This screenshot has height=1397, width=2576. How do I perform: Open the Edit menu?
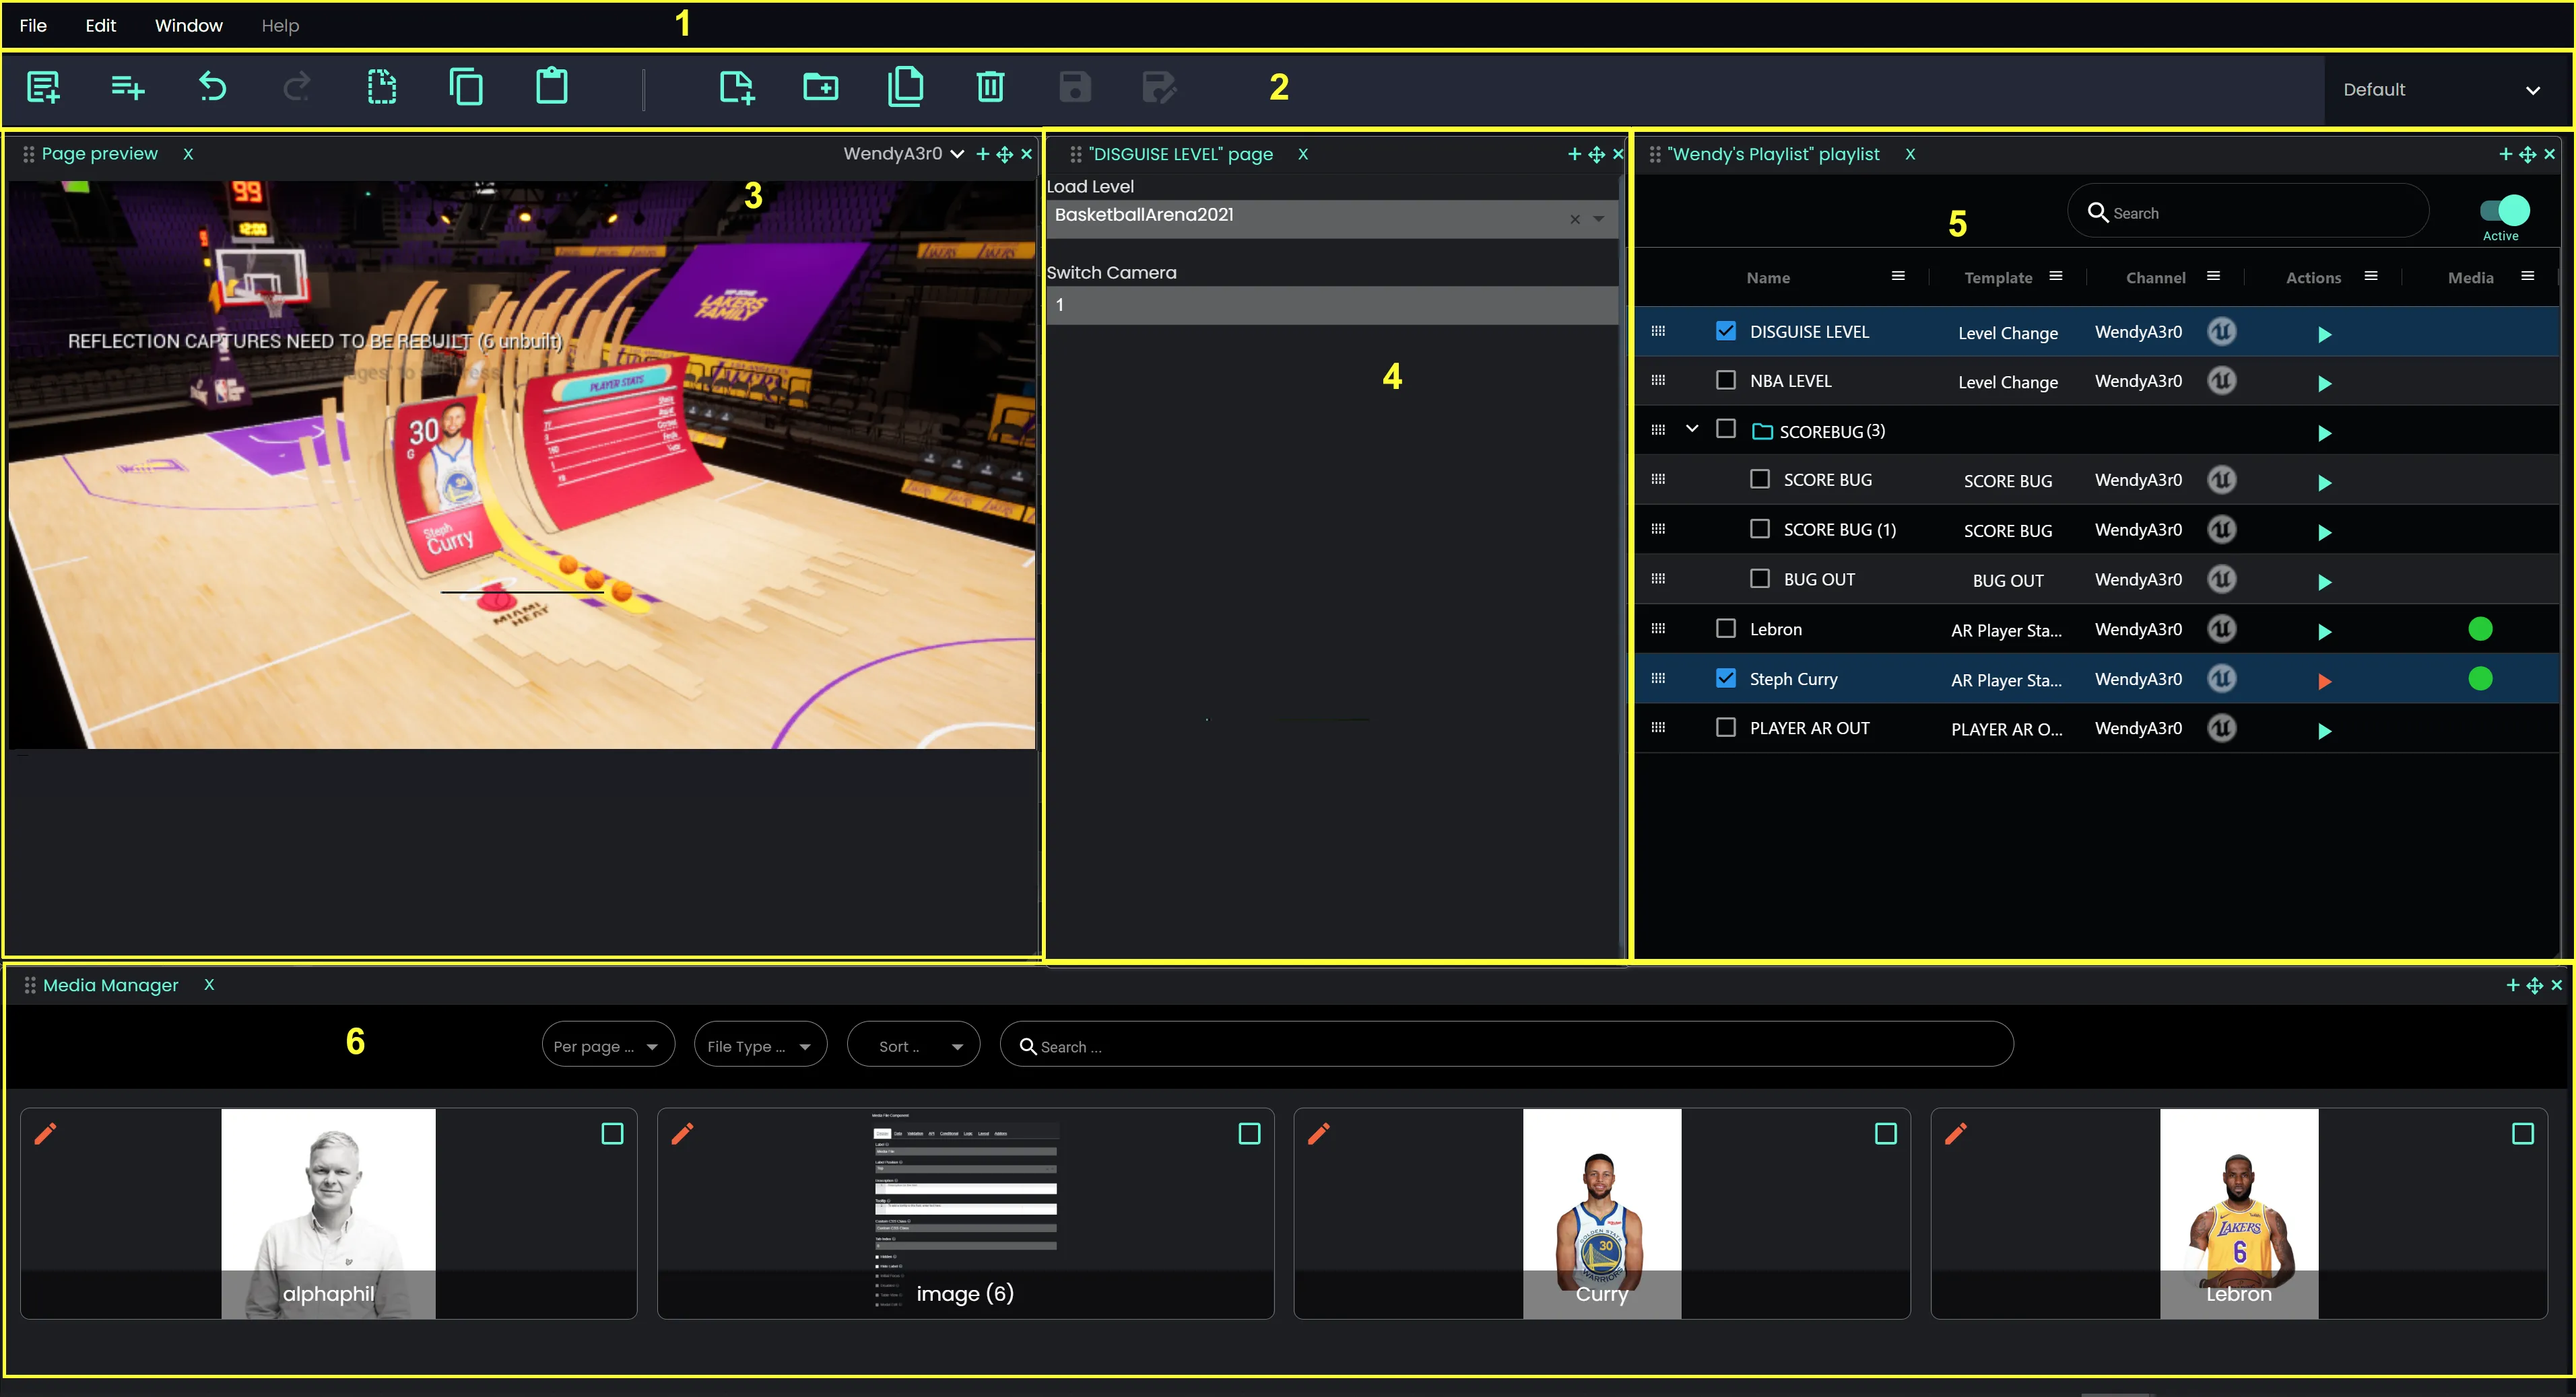pyautogui.click(x=100, y=25)
